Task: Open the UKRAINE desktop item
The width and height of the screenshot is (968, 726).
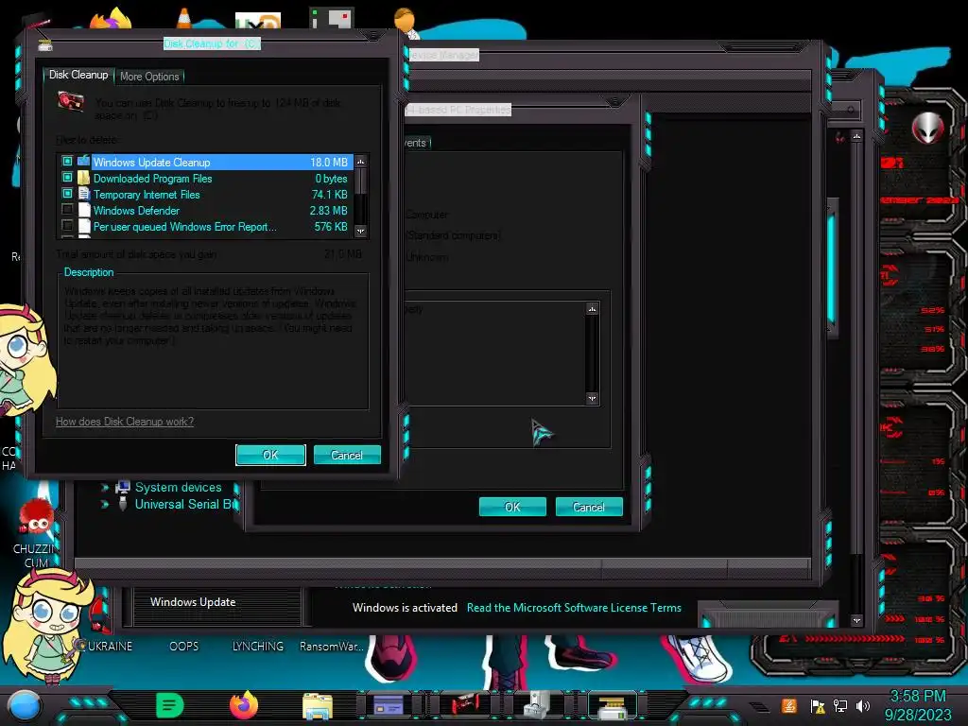Action: [x=110, y=647]
